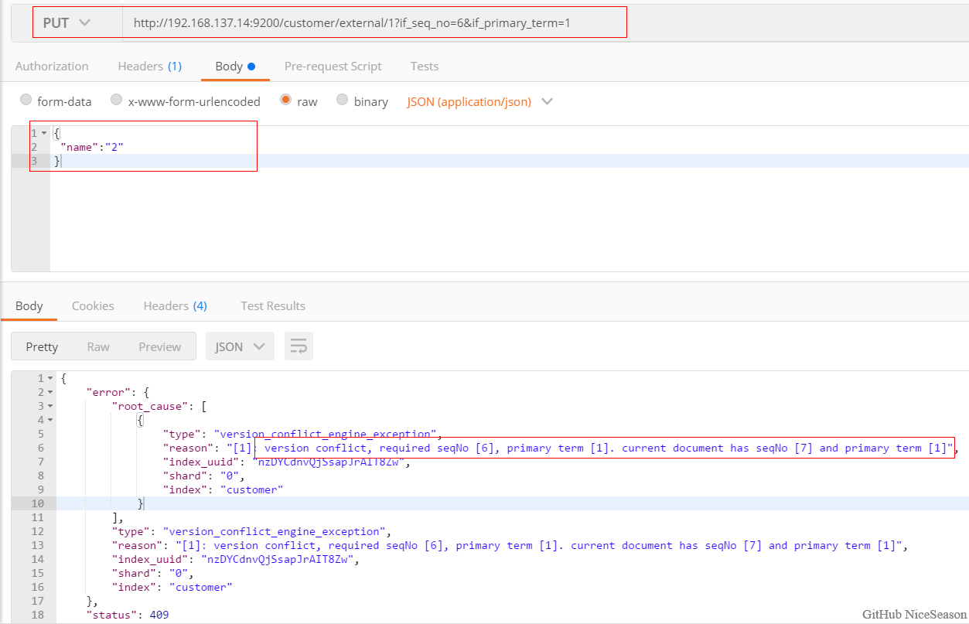Open the Test Results tab
This screenshot has height=624, width=969.
click(273, 306)
